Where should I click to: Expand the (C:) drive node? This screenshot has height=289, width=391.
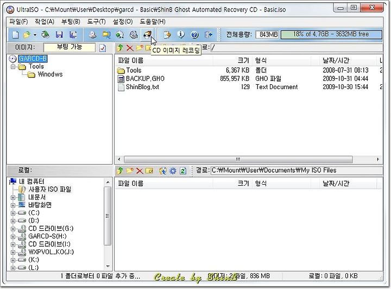[x=13, y=213]
